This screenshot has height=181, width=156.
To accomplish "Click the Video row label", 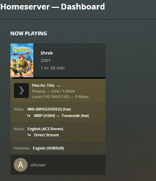I will pos(19,109).
